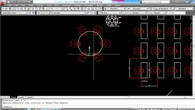Toggle freeze sun icon for net dam layer
The image size is (195, 110).
click(x=44, y=13)
